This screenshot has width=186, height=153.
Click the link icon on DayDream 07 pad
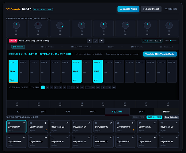(154, 123)
